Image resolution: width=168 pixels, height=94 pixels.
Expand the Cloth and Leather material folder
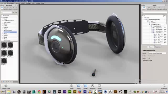(x=3, y=21)
